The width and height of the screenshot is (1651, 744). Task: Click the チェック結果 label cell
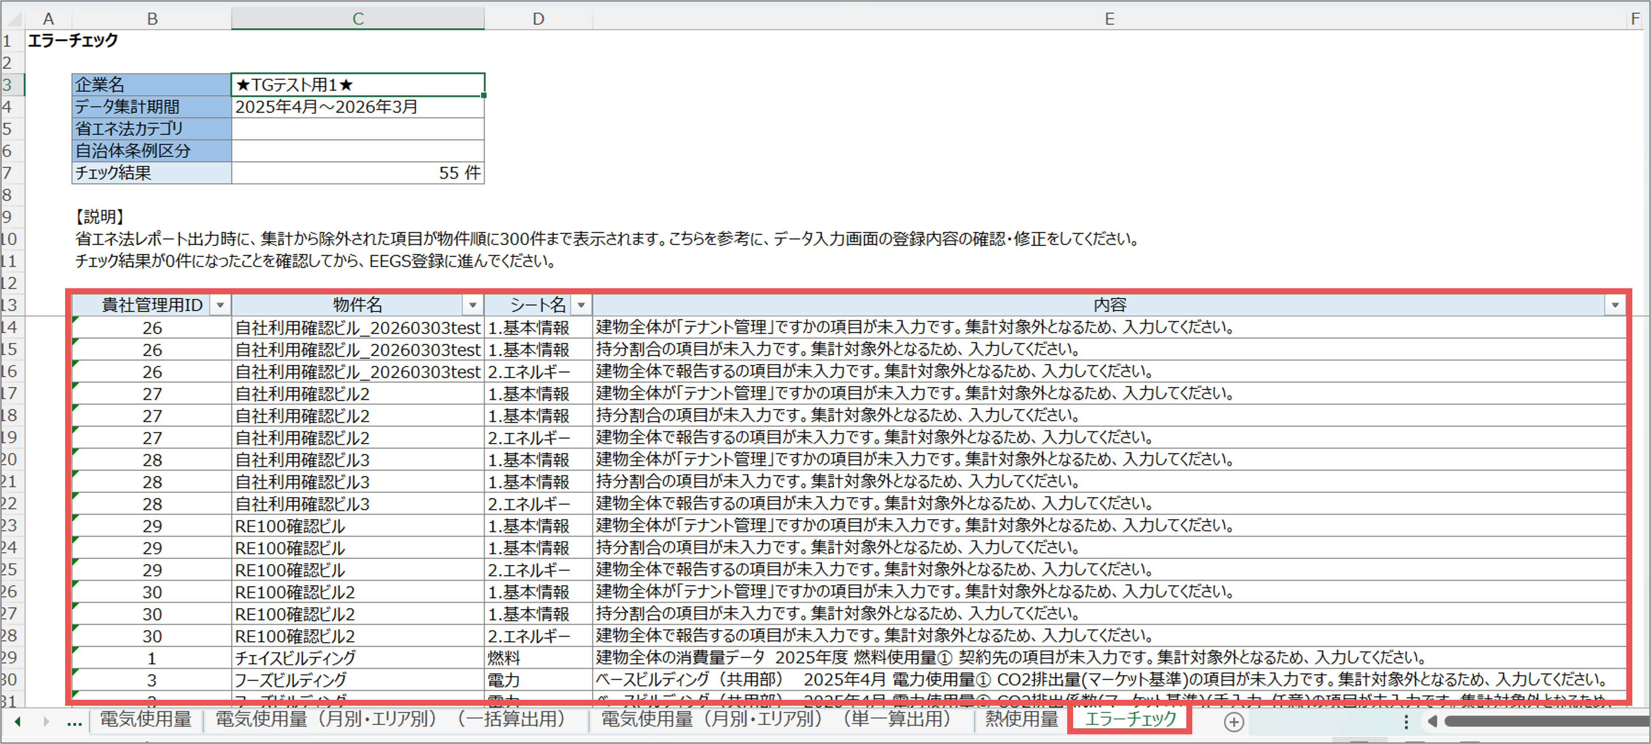tap(152, 173)
